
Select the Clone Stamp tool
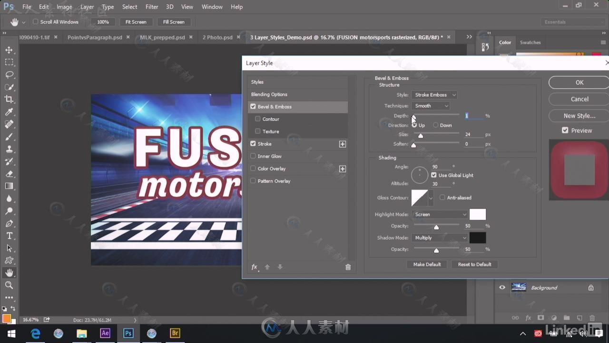pos(9,149)
